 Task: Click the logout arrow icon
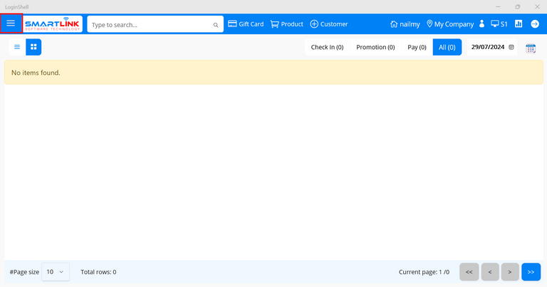point(535,24)
